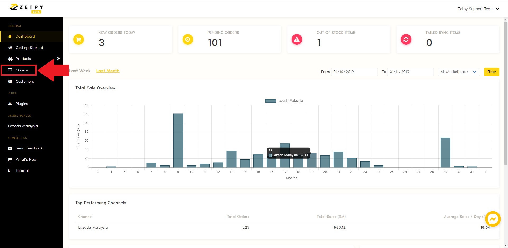Screen dimensions: 508x248
Task: Open the All Marketplace dropdown
Action: (459, 72)
